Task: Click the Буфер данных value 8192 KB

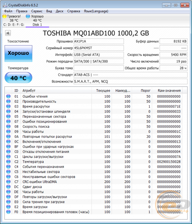Action: (173, 41)
